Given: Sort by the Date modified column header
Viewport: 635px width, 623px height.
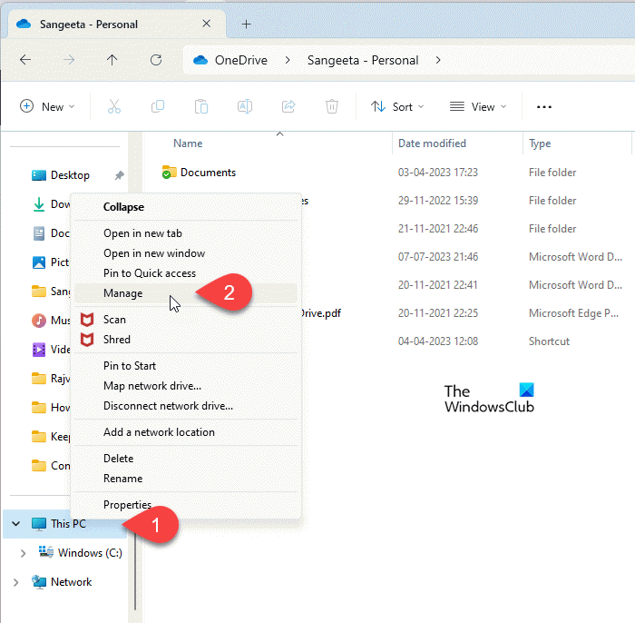Looking at the screenshot, I should point(433,143).
